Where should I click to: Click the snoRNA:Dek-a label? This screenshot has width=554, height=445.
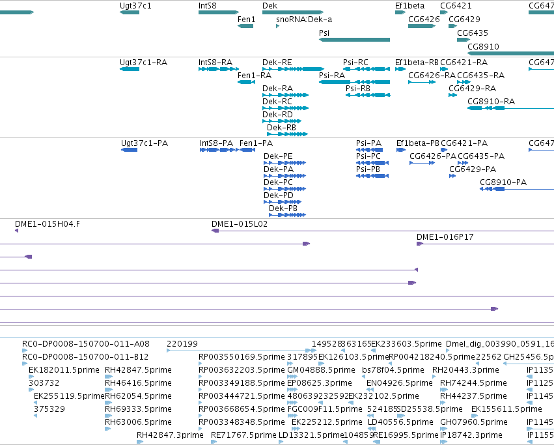tap(304, 19)
